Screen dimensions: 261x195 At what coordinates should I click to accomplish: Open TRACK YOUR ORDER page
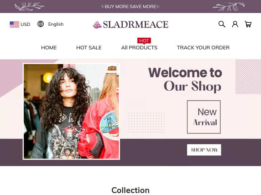[x=203, y=48]
